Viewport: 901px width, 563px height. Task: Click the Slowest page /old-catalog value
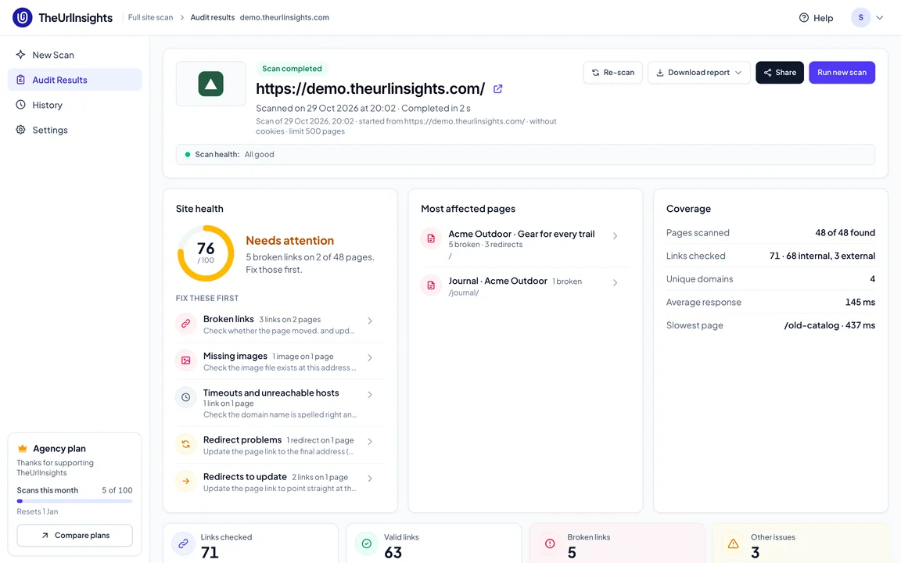830,325
